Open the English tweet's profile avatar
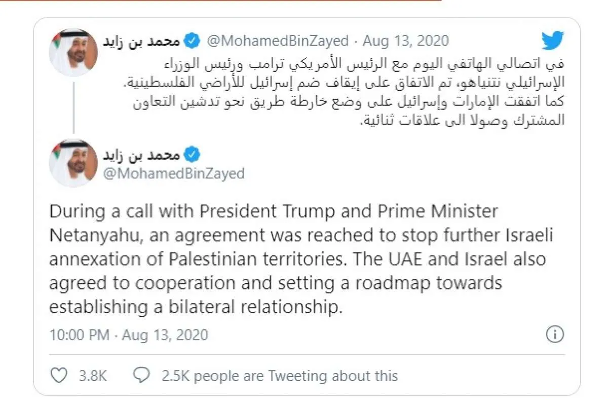The image size is (608, 410). tap(73, 163)
